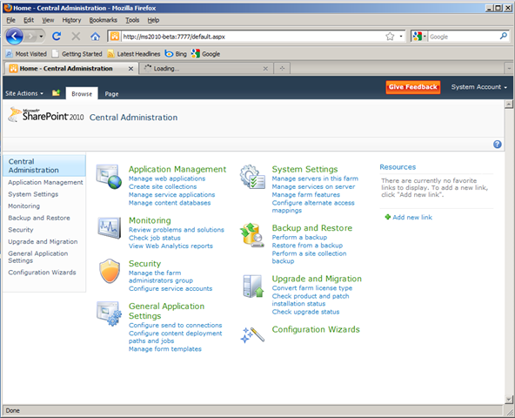Click the Security shield icon
This screenshot has width=515, height=418.
(x=110, y=271)
